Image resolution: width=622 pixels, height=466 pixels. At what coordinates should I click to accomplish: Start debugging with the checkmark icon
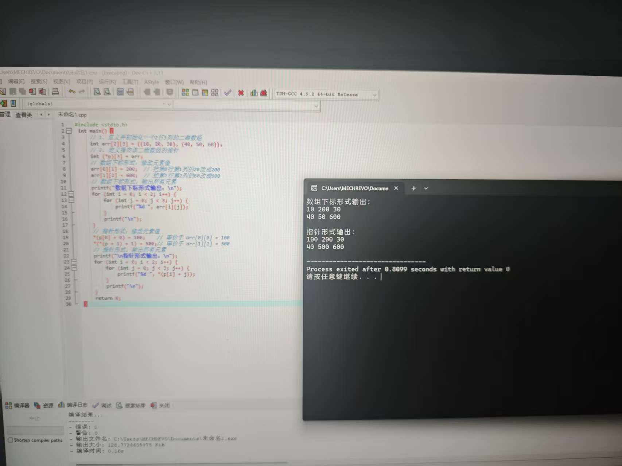(x=228, y=93)
